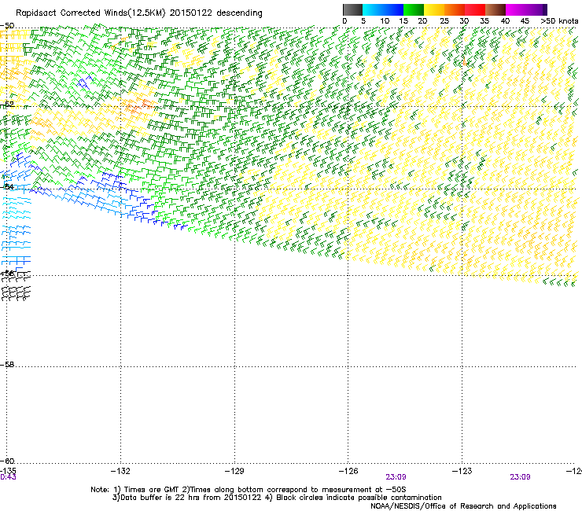Click the gray 0-5 knots color swatch
The height and width of the screenshot is (511, 582).
click(x=352, y=9)
